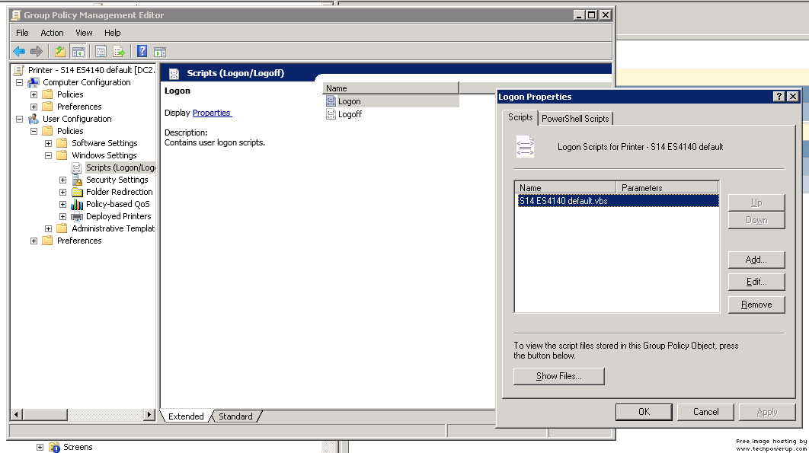809x453 pixels.
Task: Click the New Window From Here icon
Action: (160, 51)
